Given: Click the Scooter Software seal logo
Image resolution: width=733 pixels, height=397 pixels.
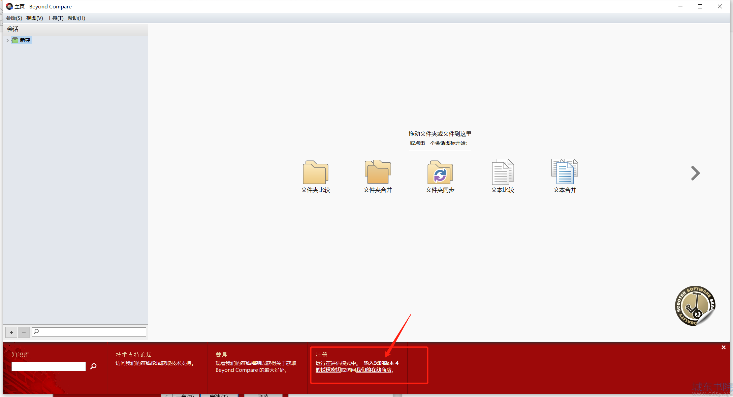Looking at the screenshot, I should coord(695,306).
